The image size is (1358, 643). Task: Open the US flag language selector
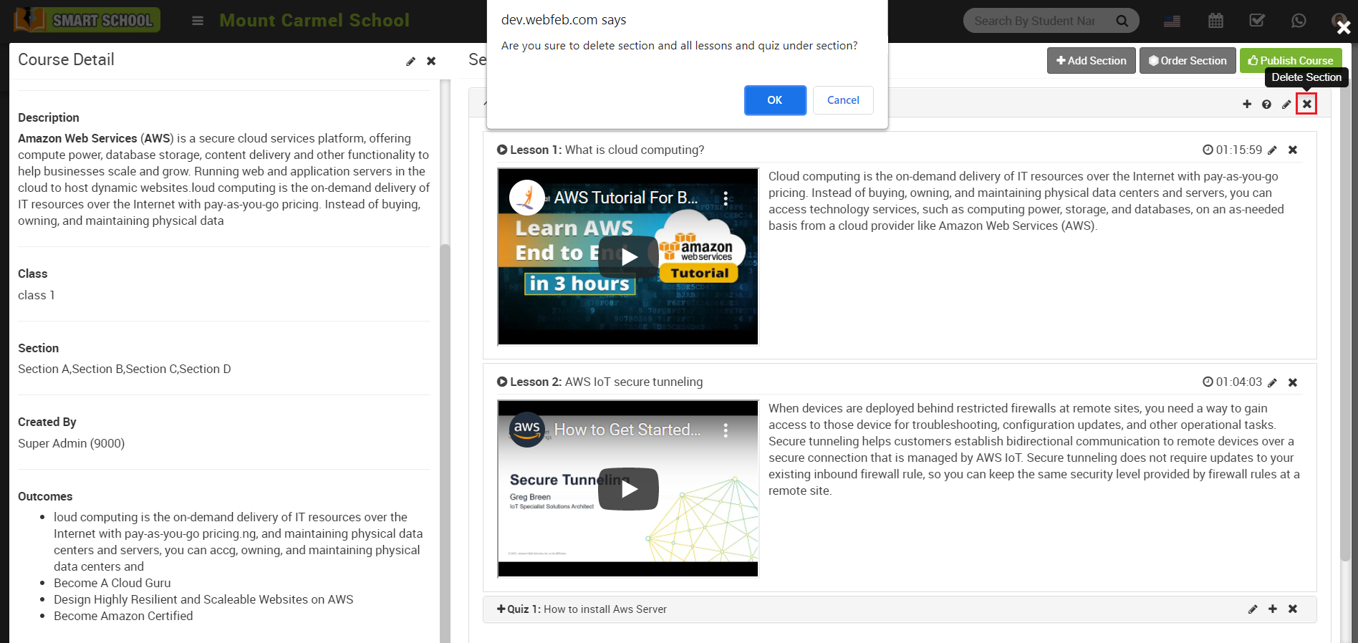tap(1172, 21)
